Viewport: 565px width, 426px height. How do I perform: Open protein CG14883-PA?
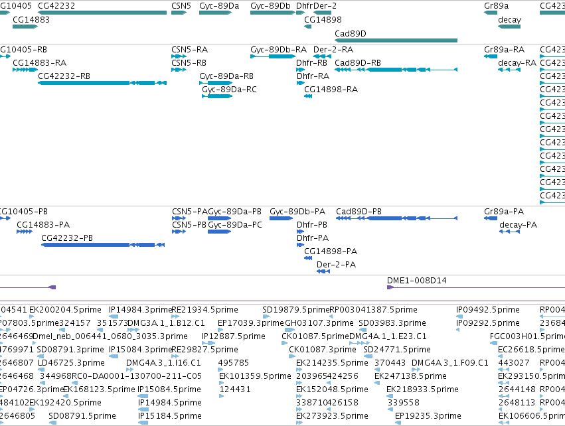43,225
